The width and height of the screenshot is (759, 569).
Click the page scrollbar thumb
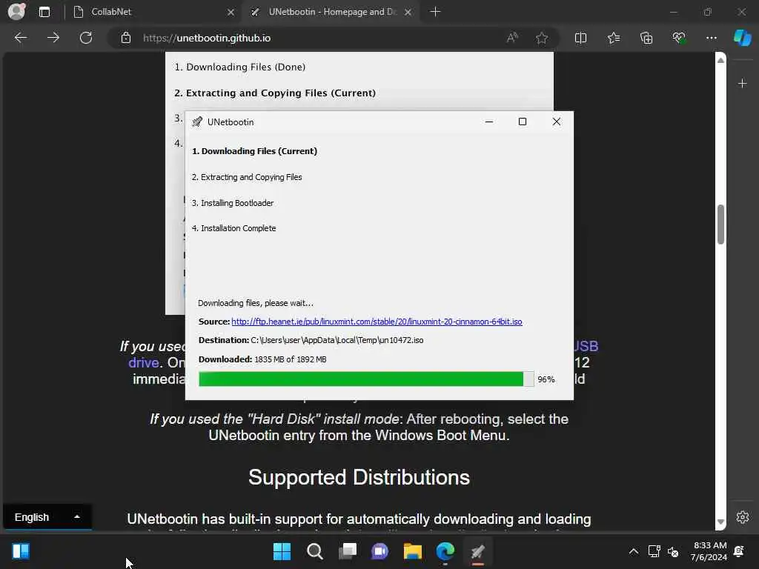(720, 224)
